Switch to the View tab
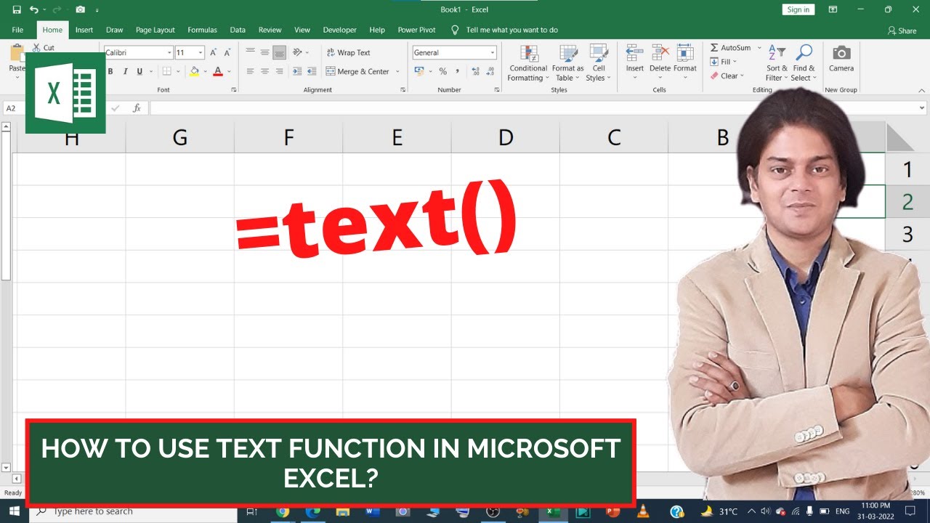The height and width of the screenshot is (523, 930). [302, 30]
